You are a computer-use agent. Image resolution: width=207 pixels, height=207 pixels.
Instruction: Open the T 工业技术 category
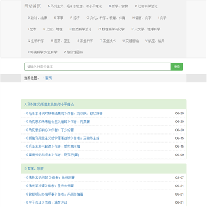(x=108, y=41)
